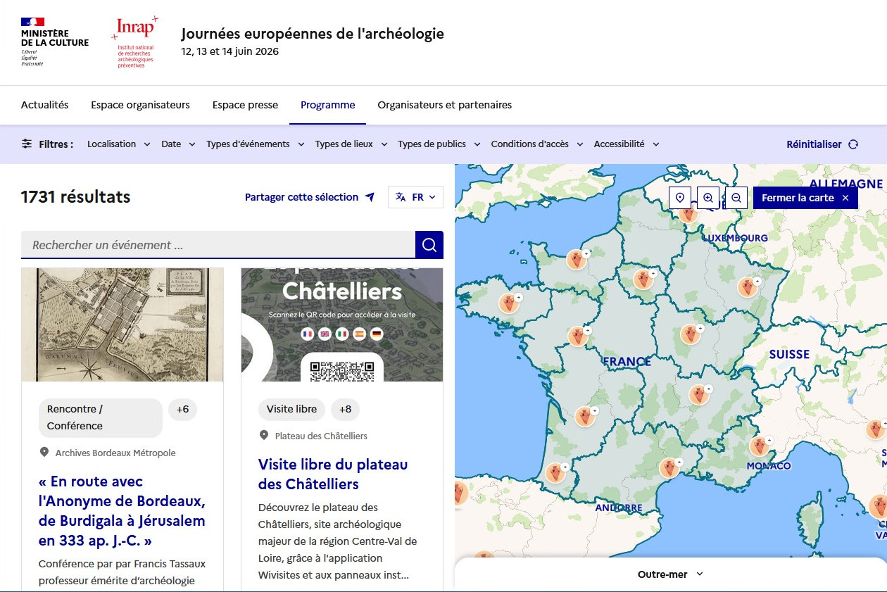Image resolution: width=887 pixels, height=592 pixels.
Task: Click the +8 tag on Châtelliers card
Action: (345, 409)
